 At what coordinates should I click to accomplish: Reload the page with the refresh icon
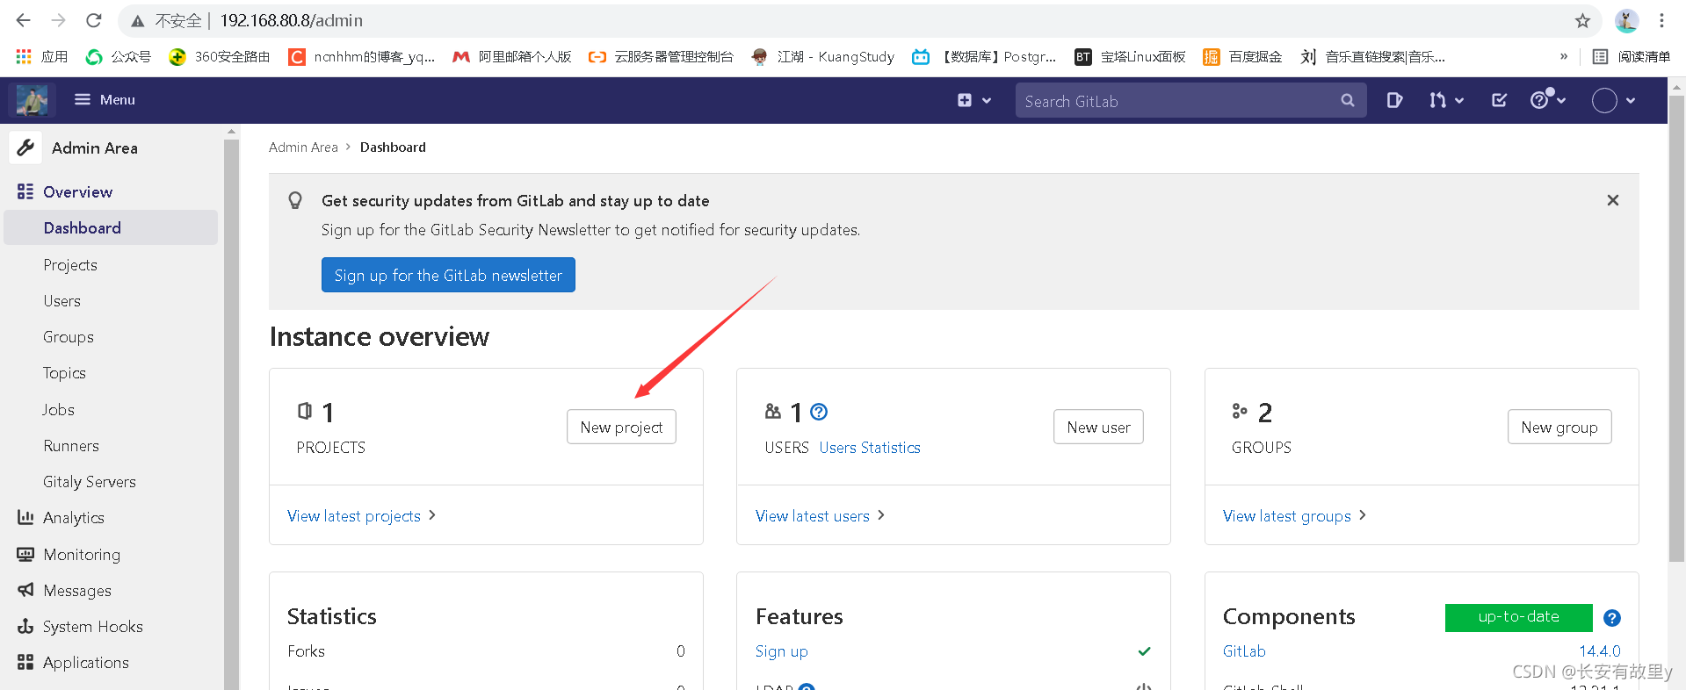[94, 20]
